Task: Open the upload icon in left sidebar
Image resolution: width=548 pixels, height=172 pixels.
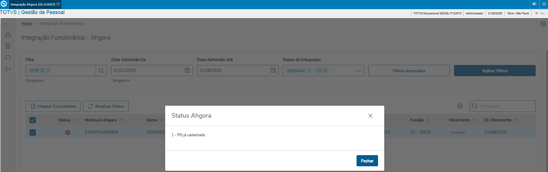Action: coord(8,34)
